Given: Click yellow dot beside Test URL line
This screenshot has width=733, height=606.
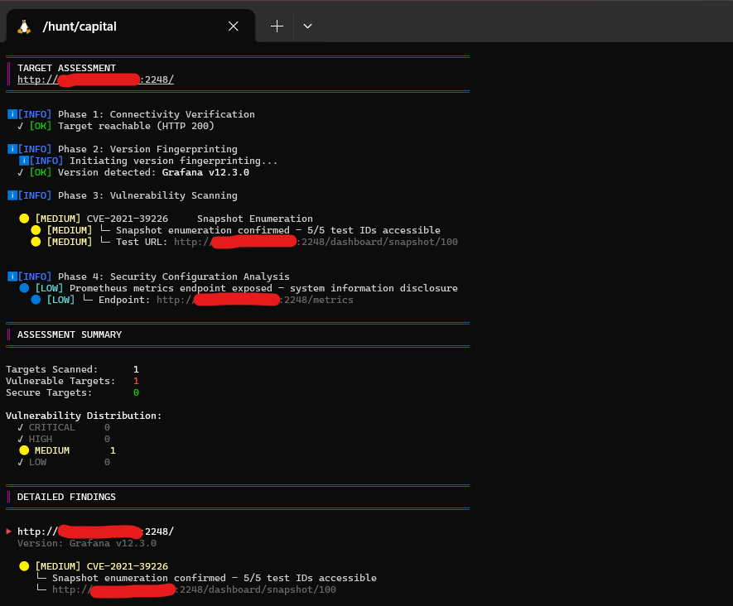Looking at the screenshot, I should pyautogui.click(x=36, y=242).
